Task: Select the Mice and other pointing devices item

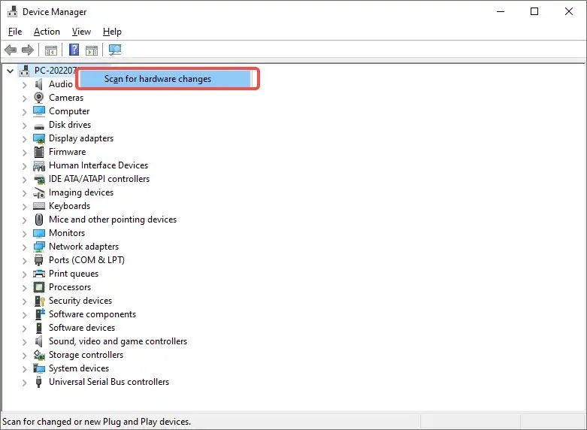Action: [113, 220]
